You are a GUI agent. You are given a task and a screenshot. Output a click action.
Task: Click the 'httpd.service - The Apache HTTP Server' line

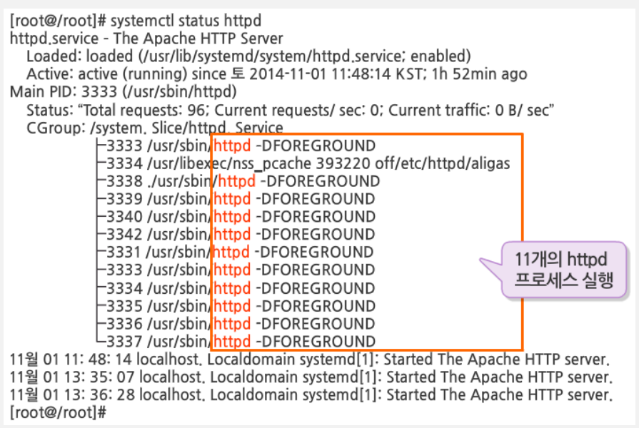[x=146, y=39]
